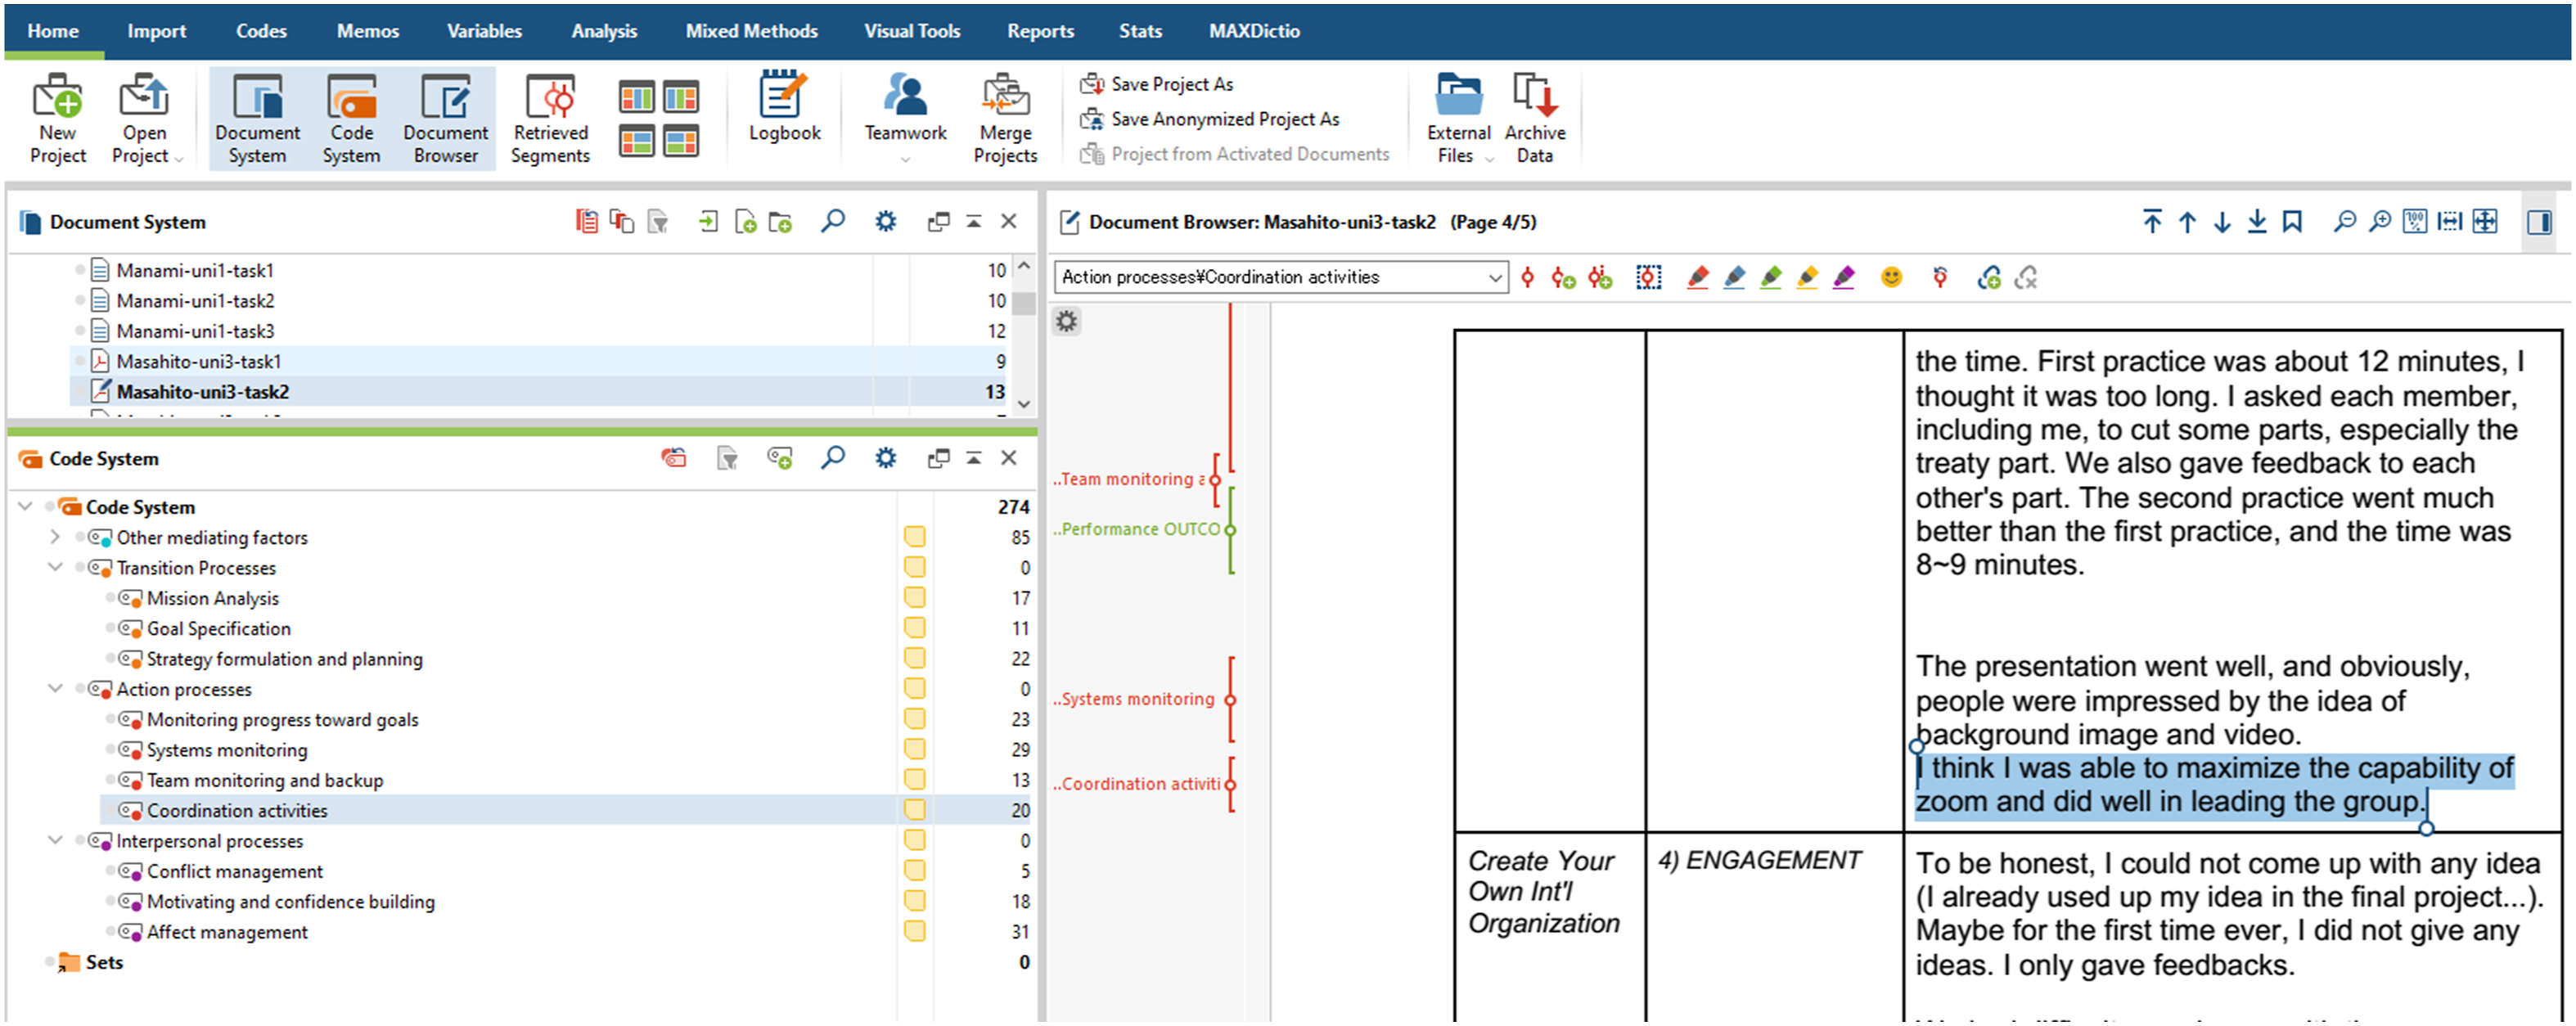The width and height of the screenshot is (2576, 1026).
Task: Insert emoticon code with smiley icon
Action: (x=1890, y=277)
